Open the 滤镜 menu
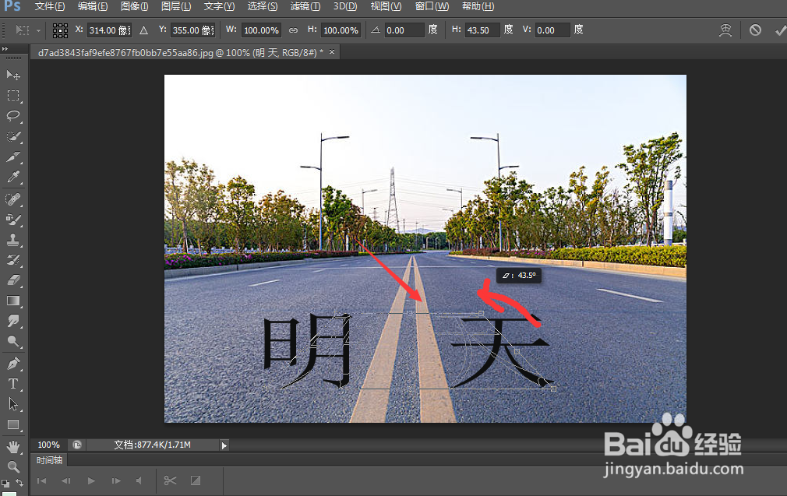 coord(305,6)
